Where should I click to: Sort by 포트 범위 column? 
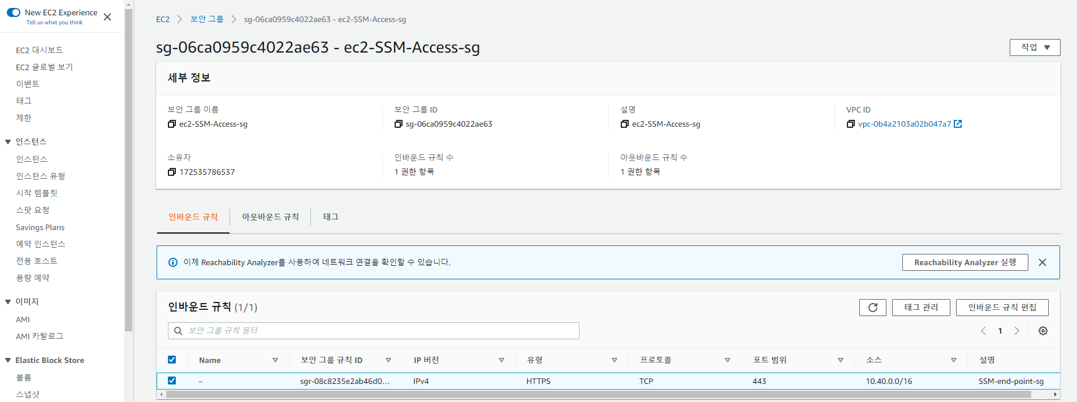pyautogui.click(x=841, y=360)
